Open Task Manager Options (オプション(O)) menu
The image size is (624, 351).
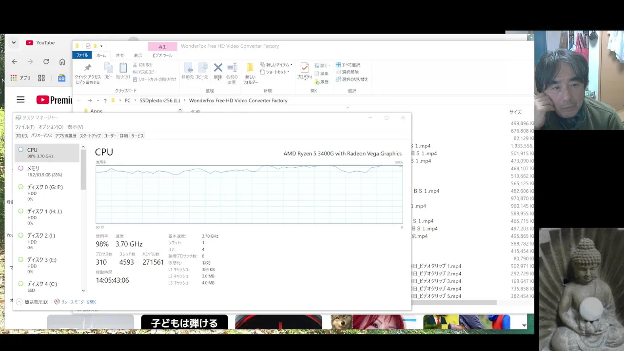(51, 127)
